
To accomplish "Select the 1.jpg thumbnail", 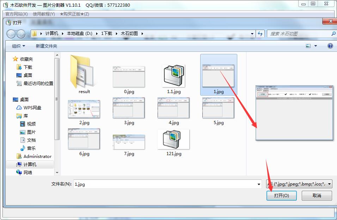I will pos(218,76).
